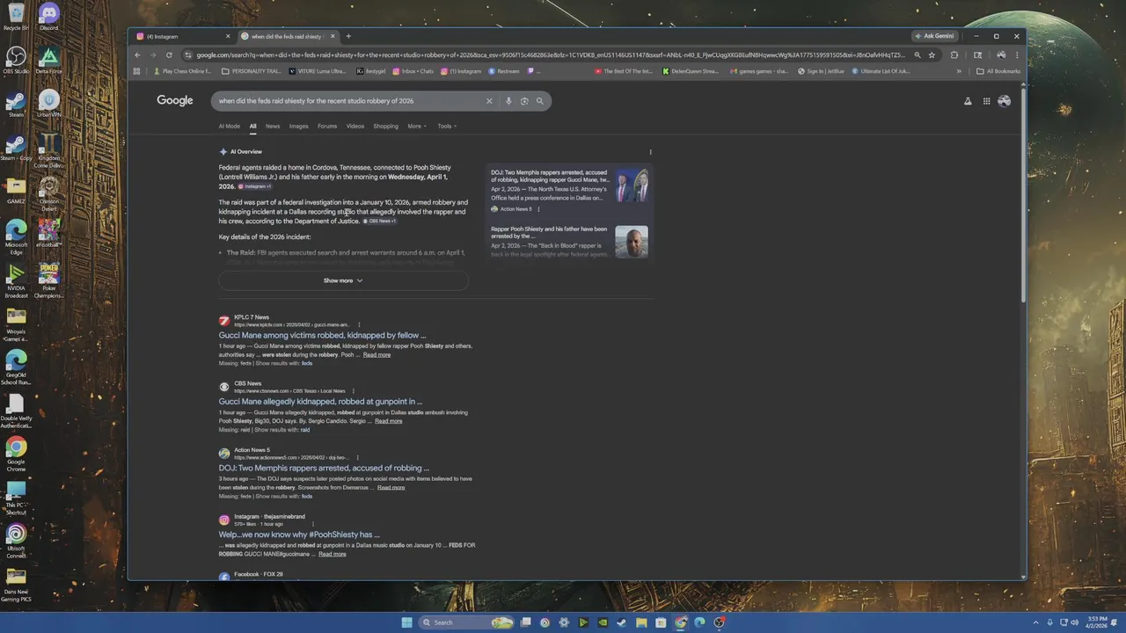
Task: Open the All Bookmarks folder
Action: coord(998,71)
